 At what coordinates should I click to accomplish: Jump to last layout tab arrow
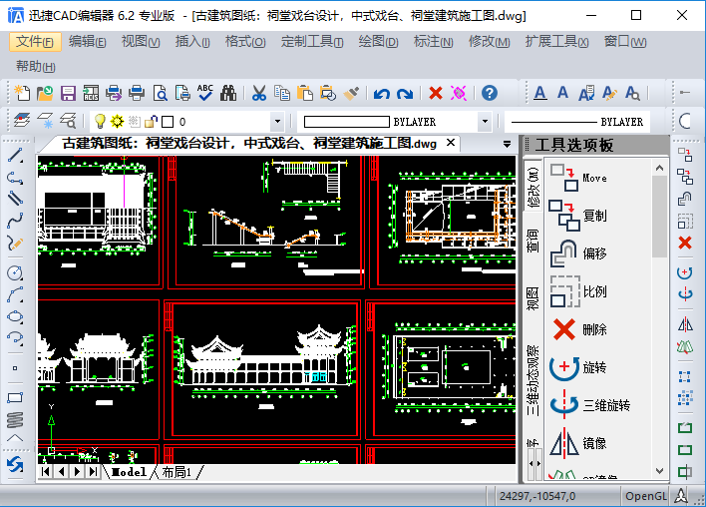click(x=93, y=472)
